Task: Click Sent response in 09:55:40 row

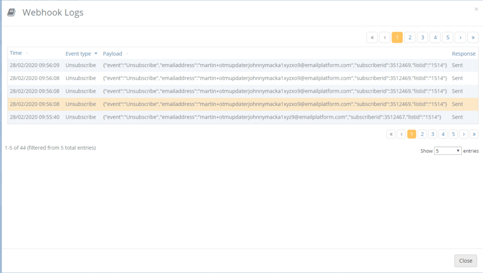Action: [x=457, y=117]
